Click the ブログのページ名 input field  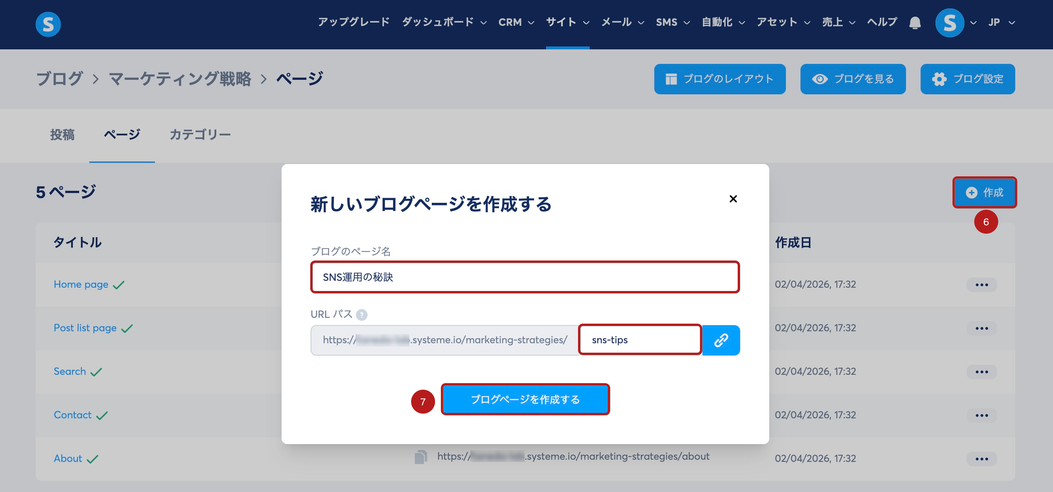pyautogui.click(x=525, y=277)
